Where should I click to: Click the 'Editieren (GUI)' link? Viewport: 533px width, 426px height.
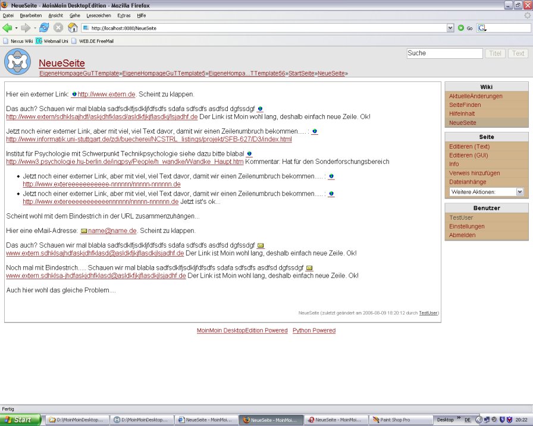coord(469,155)
